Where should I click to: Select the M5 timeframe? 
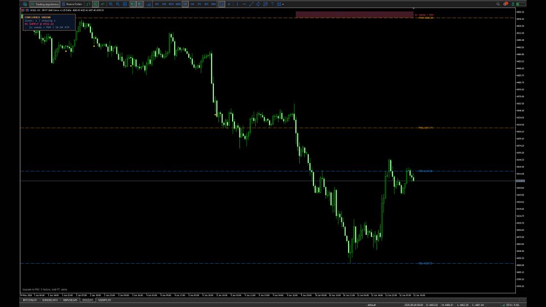pos(164,4)
